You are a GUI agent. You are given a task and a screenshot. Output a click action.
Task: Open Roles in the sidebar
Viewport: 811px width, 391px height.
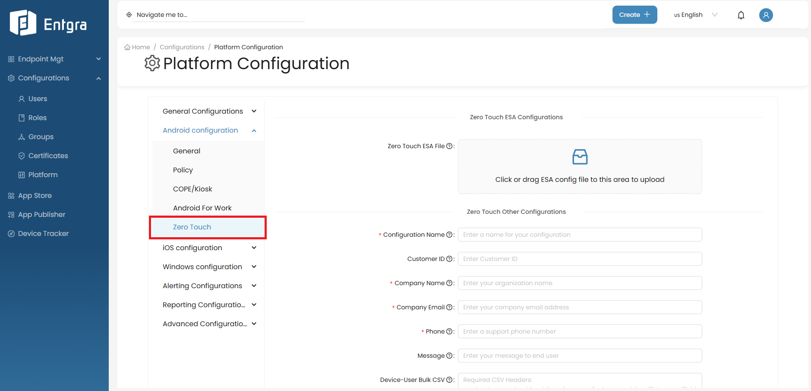pyautogui.click(x=38, y=118)
